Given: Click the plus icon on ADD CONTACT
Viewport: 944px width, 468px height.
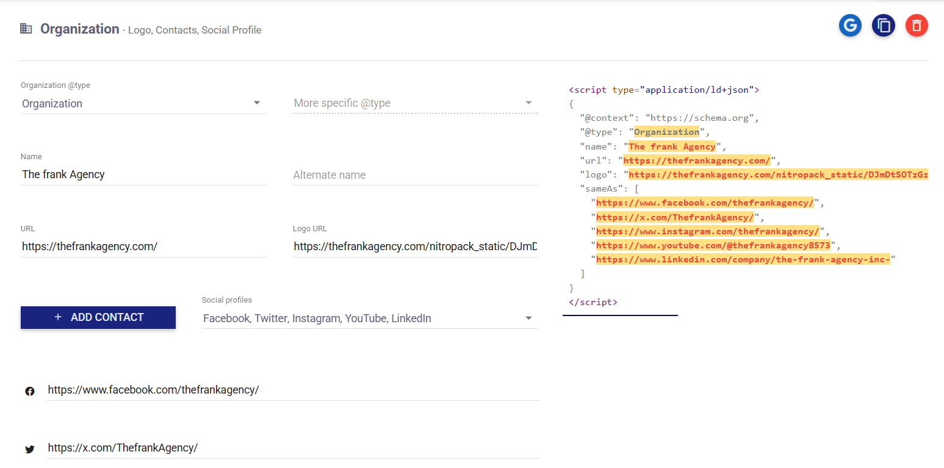Looking at the screenshot, I should click(57, 317).
